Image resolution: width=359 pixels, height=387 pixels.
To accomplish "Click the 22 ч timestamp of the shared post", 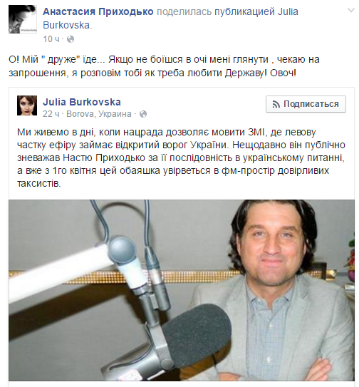I will pyautogui.click(x=51, y=114).
